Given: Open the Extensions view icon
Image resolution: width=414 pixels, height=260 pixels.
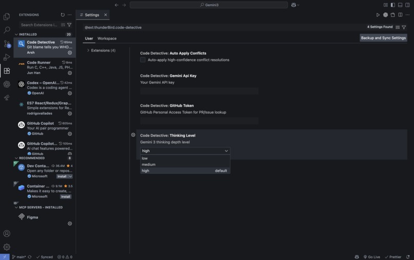Looking at the screenshot, I should (7, 71).
